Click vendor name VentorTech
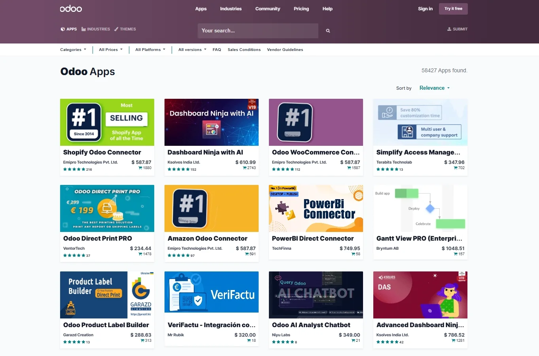539x356 pixels. point(74,249)
